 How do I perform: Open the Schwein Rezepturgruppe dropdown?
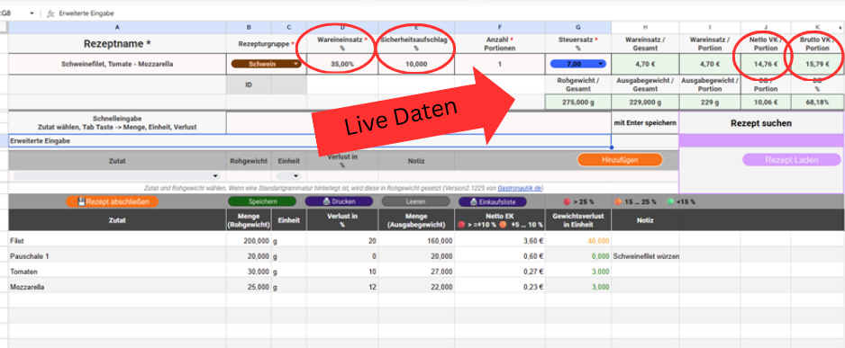point(267,64)
